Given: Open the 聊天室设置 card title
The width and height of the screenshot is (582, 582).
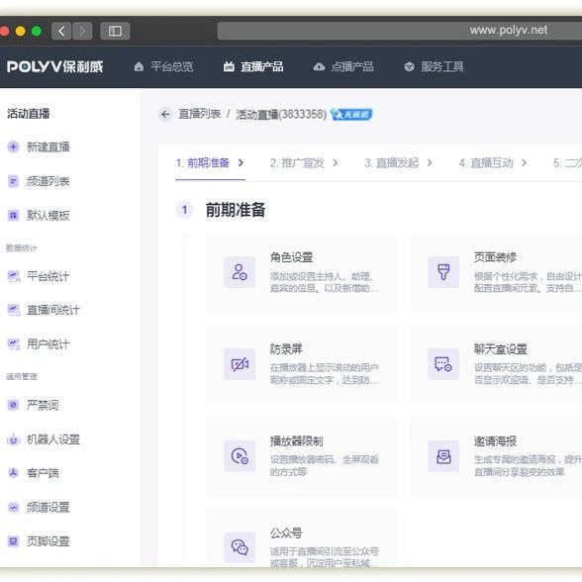Looking at the screenshot, I should [x=501, y=348].
